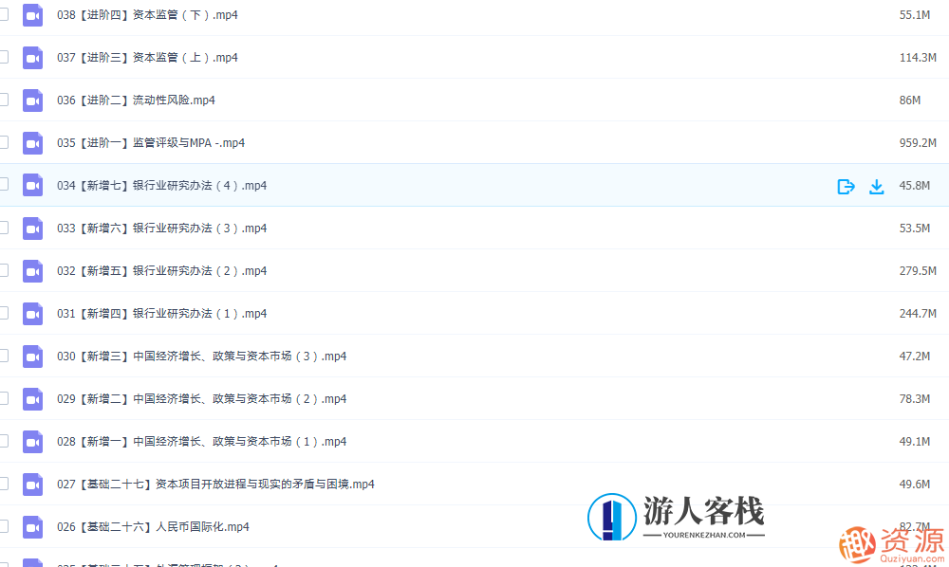
Task: Check the checkbox next to 026 人民币国际化
Action: point(3,526)
